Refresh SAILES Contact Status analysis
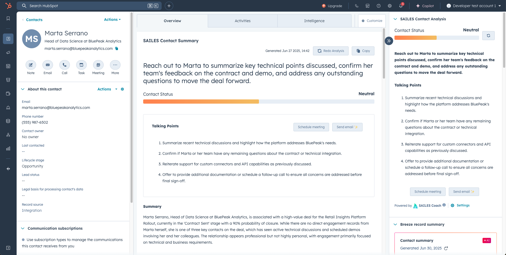 click(x=488, y=36)
